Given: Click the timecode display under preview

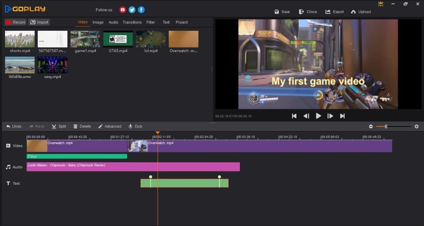Looking at the screenshot, I should (233, 116).
